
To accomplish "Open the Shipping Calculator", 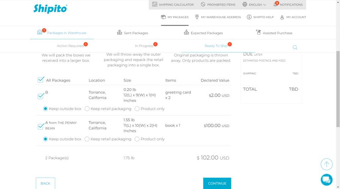I will [173, 5].
